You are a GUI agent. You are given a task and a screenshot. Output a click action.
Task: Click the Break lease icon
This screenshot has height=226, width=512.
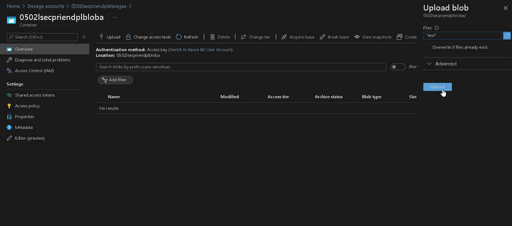point(322,37)
